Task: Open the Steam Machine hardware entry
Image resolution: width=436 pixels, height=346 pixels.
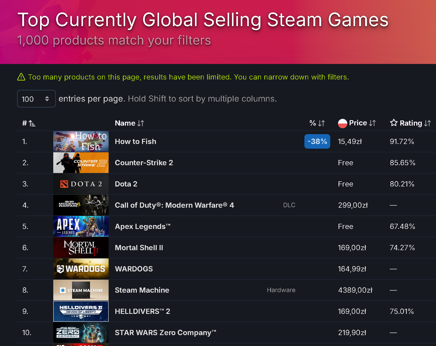Action: 142,290
